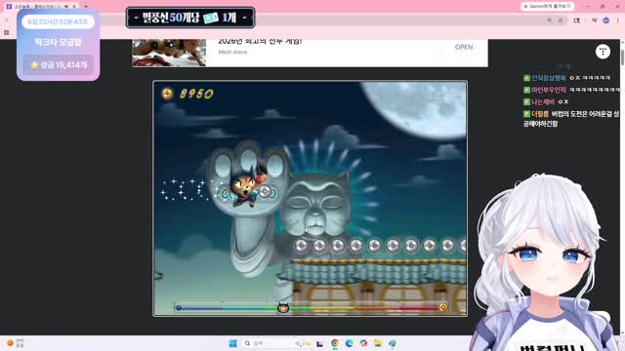Click the 8950 score counter

tap(196, 94)
